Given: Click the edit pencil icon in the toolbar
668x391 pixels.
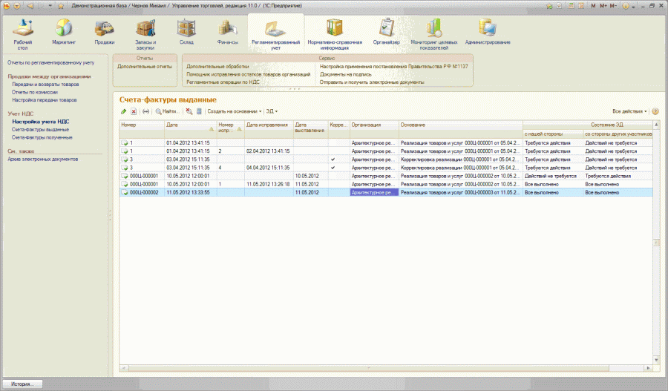Looking at the screenshot, I should [x=124, y=111].
